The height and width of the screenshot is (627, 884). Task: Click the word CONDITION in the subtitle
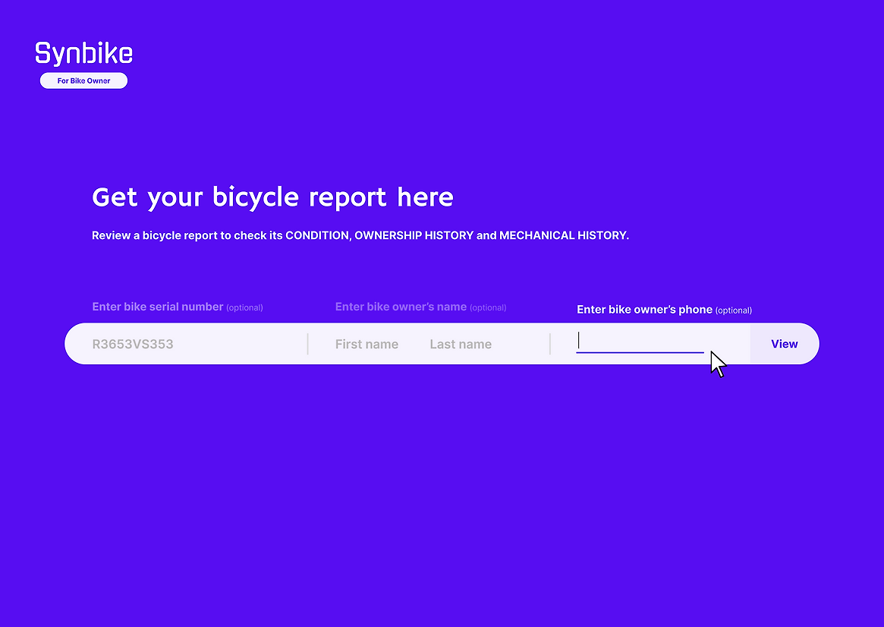click(317, 235)
